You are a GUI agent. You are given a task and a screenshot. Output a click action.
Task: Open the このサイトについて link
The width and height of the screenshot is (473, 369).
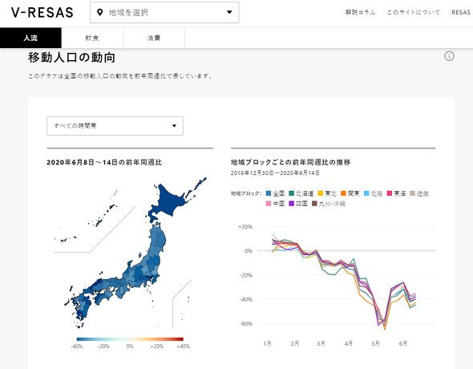pyautogui.click(x=413, y=12)
